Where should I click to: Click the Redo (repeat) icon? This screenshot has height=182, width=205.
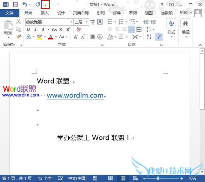coord(38,4)
